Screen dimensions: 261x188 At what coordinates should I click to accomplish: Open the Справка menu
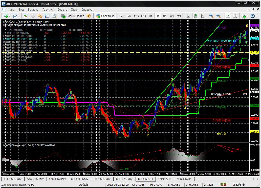(x=87, y=10)
